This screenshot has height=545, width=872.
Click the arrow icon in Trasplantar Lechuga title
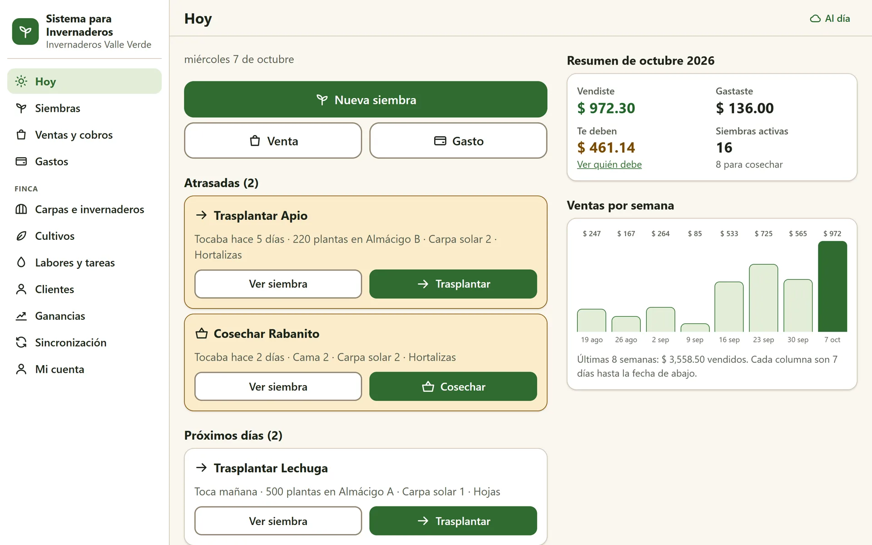pyautogui.click(x=201, y=468)
